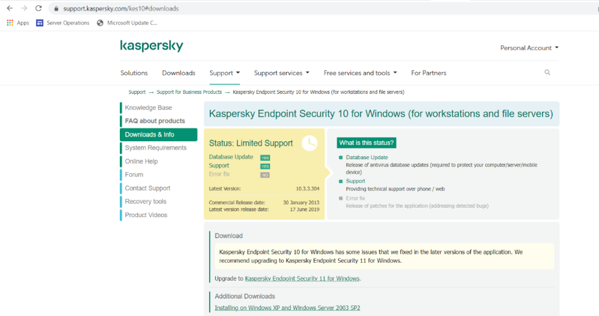The height and width of the screenshot is (316, 599).
Task: Click the Kaspersky logo
Action: [x=152, y=46]
